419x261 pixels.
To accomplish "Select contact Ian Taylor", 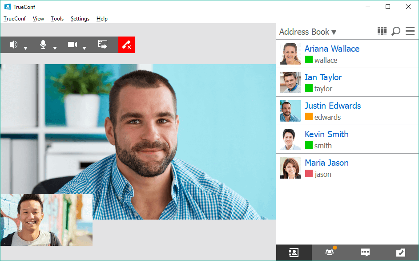I will (x=347, y=82).
